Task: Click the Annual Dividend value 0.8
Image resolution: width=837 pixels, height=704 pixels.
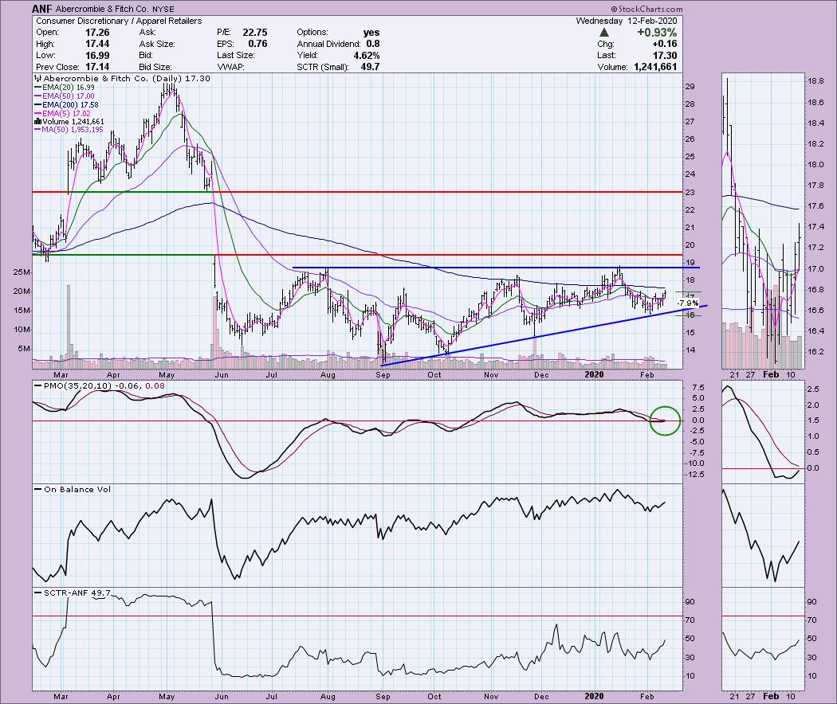Action: point(373,44)
